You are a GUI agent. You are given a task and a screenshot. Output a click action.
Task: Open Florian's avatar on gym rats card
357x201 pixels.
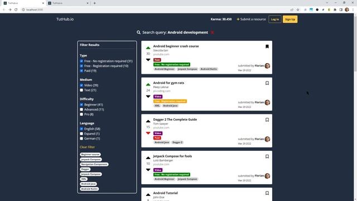[x=267, y=103]
